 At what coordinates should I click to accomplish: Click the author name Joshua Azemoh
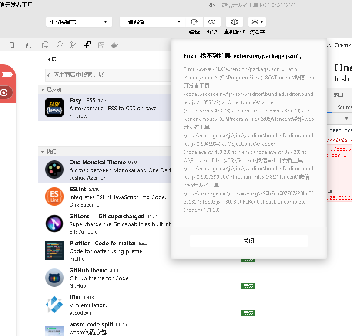(88, 178)
